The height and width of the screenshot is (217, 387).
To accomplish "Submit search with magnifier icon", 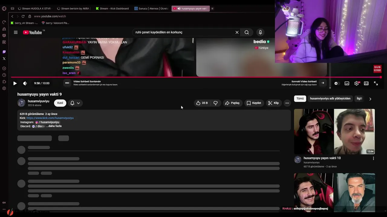I will [x=247, y=32].
